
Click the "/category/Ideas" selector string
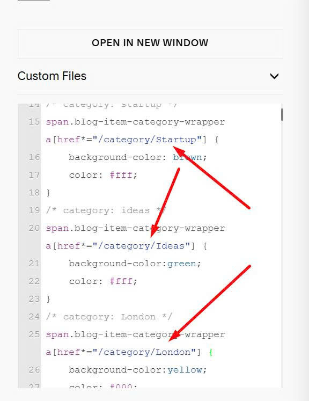(x=142, y=246)
